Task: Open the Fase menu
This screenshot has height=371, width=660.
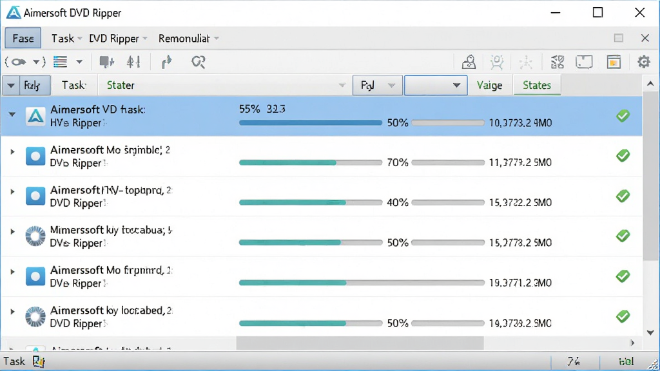Action: tap(23, 39)
